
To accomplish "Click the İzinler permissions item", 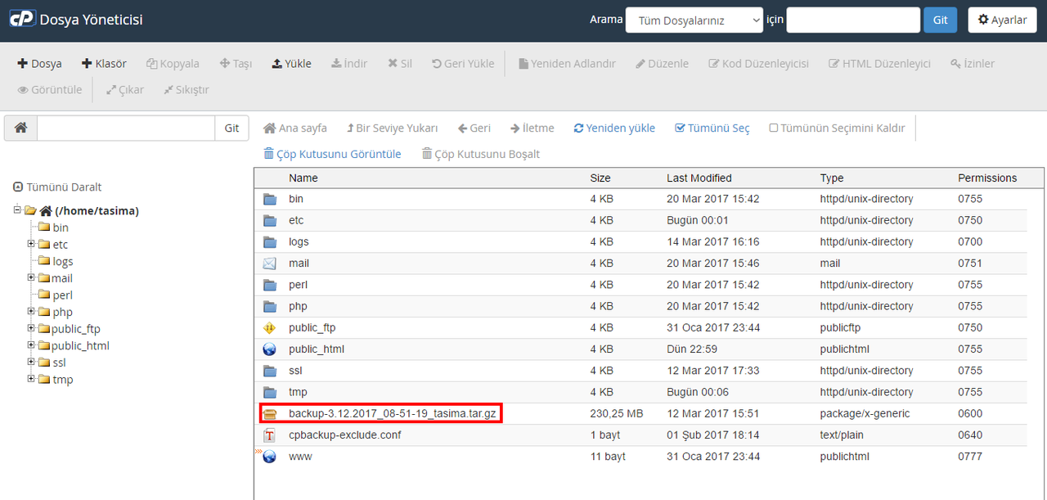I will [x=973, y=63].
